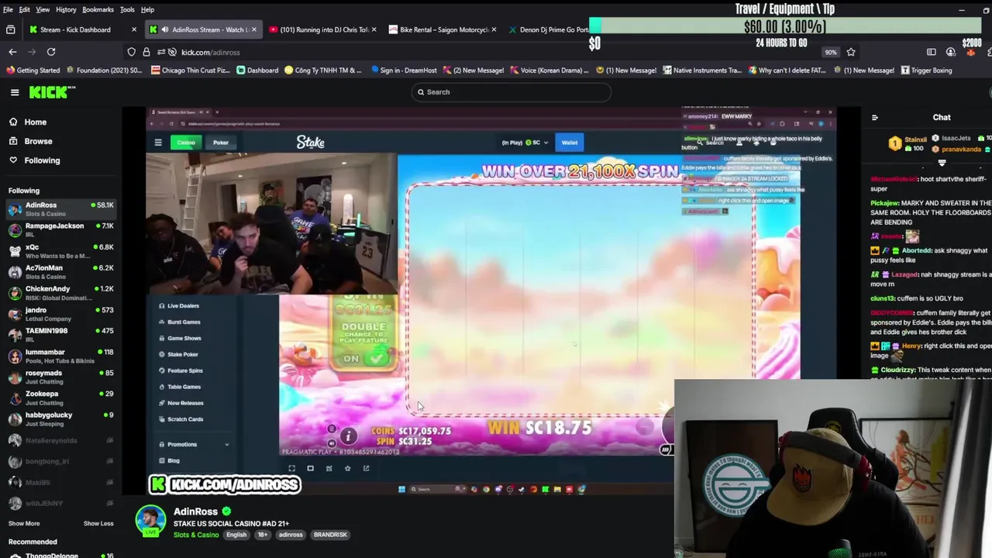
Task: Open Sign in - DreamHost bookmark
Action: (403, 71)
